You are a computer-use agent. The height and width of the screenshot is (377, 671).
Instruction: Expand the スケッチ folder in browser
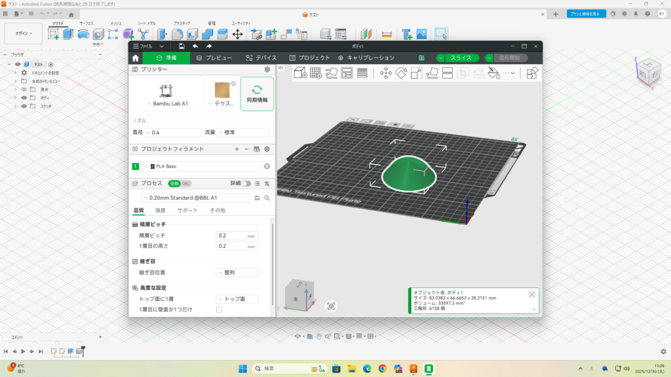[x=15, y=106]
